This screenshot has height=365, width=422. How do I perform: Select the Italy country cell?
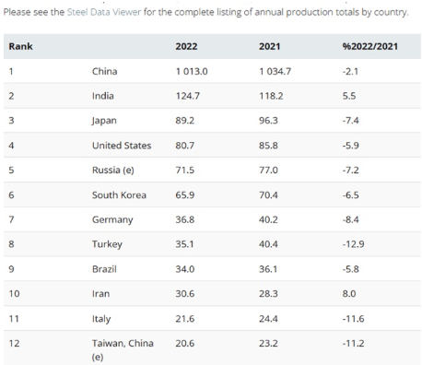(x=101, y=319)
